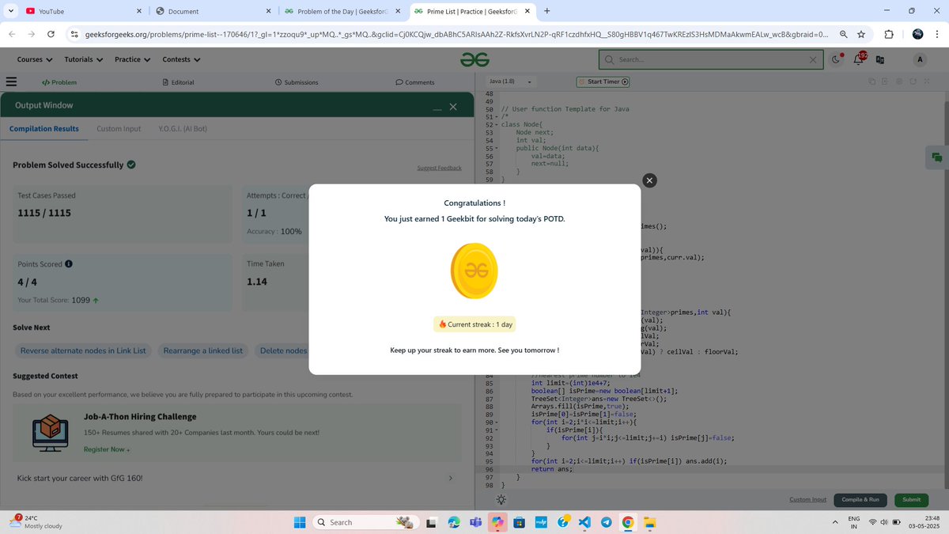
Task: Click the lightbulb hint icon below editor
Action: tap(500, 500)
